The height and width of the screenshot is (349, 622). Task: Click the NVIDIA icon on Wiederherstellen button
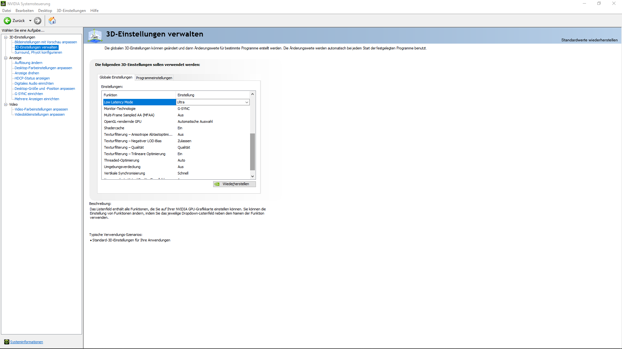tap(217, 184)
